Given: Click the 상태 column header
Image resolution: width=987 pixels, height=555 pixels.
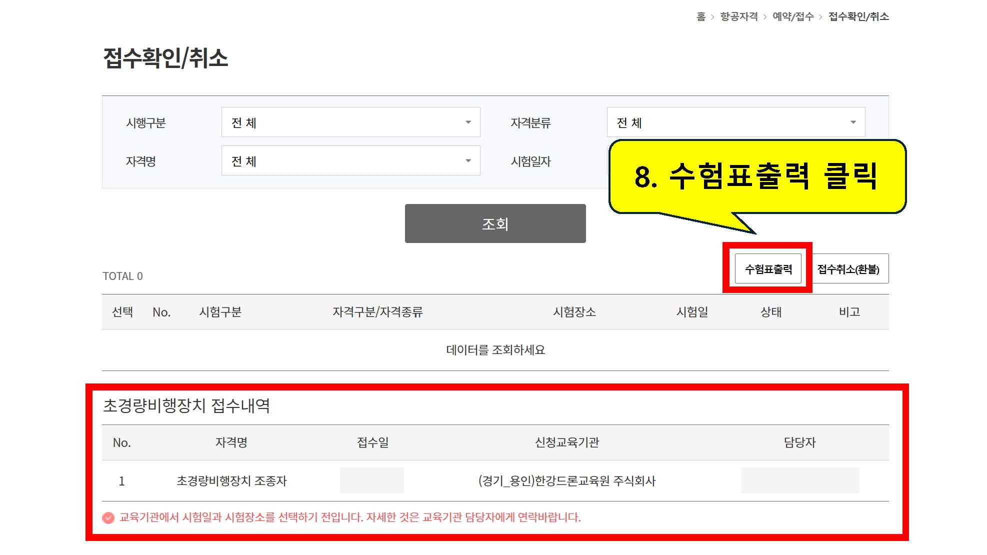Looking at the screenshot, I should pyautogui.click(x=770, y=312).
